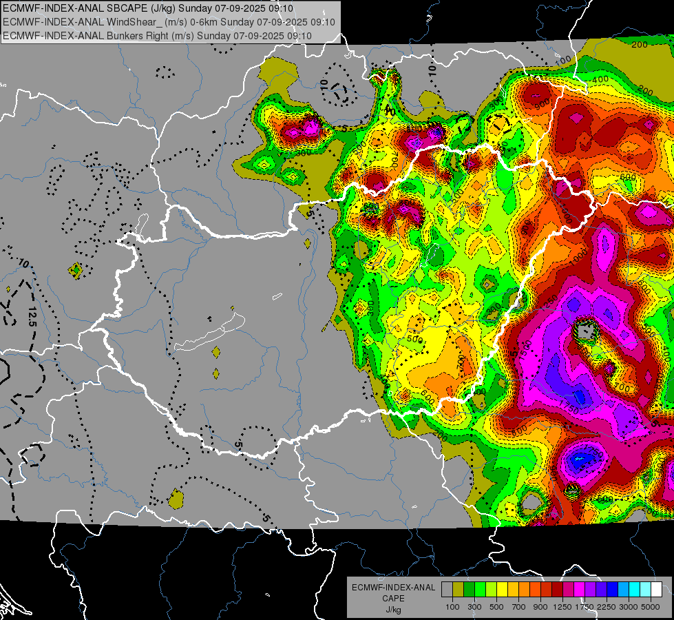674x620 pixels.
Task: Pick the lime yellow-green legend swatch
Action: tap(491, 590)
